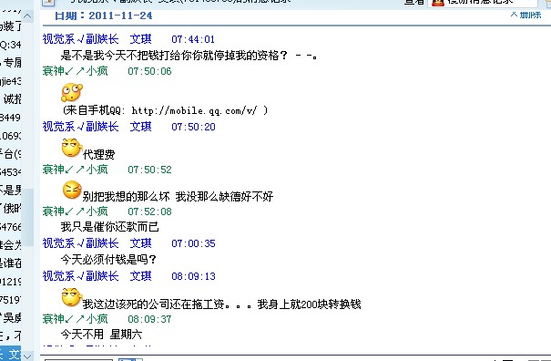
Task: Click the message record window title icon
Action: 48,2
